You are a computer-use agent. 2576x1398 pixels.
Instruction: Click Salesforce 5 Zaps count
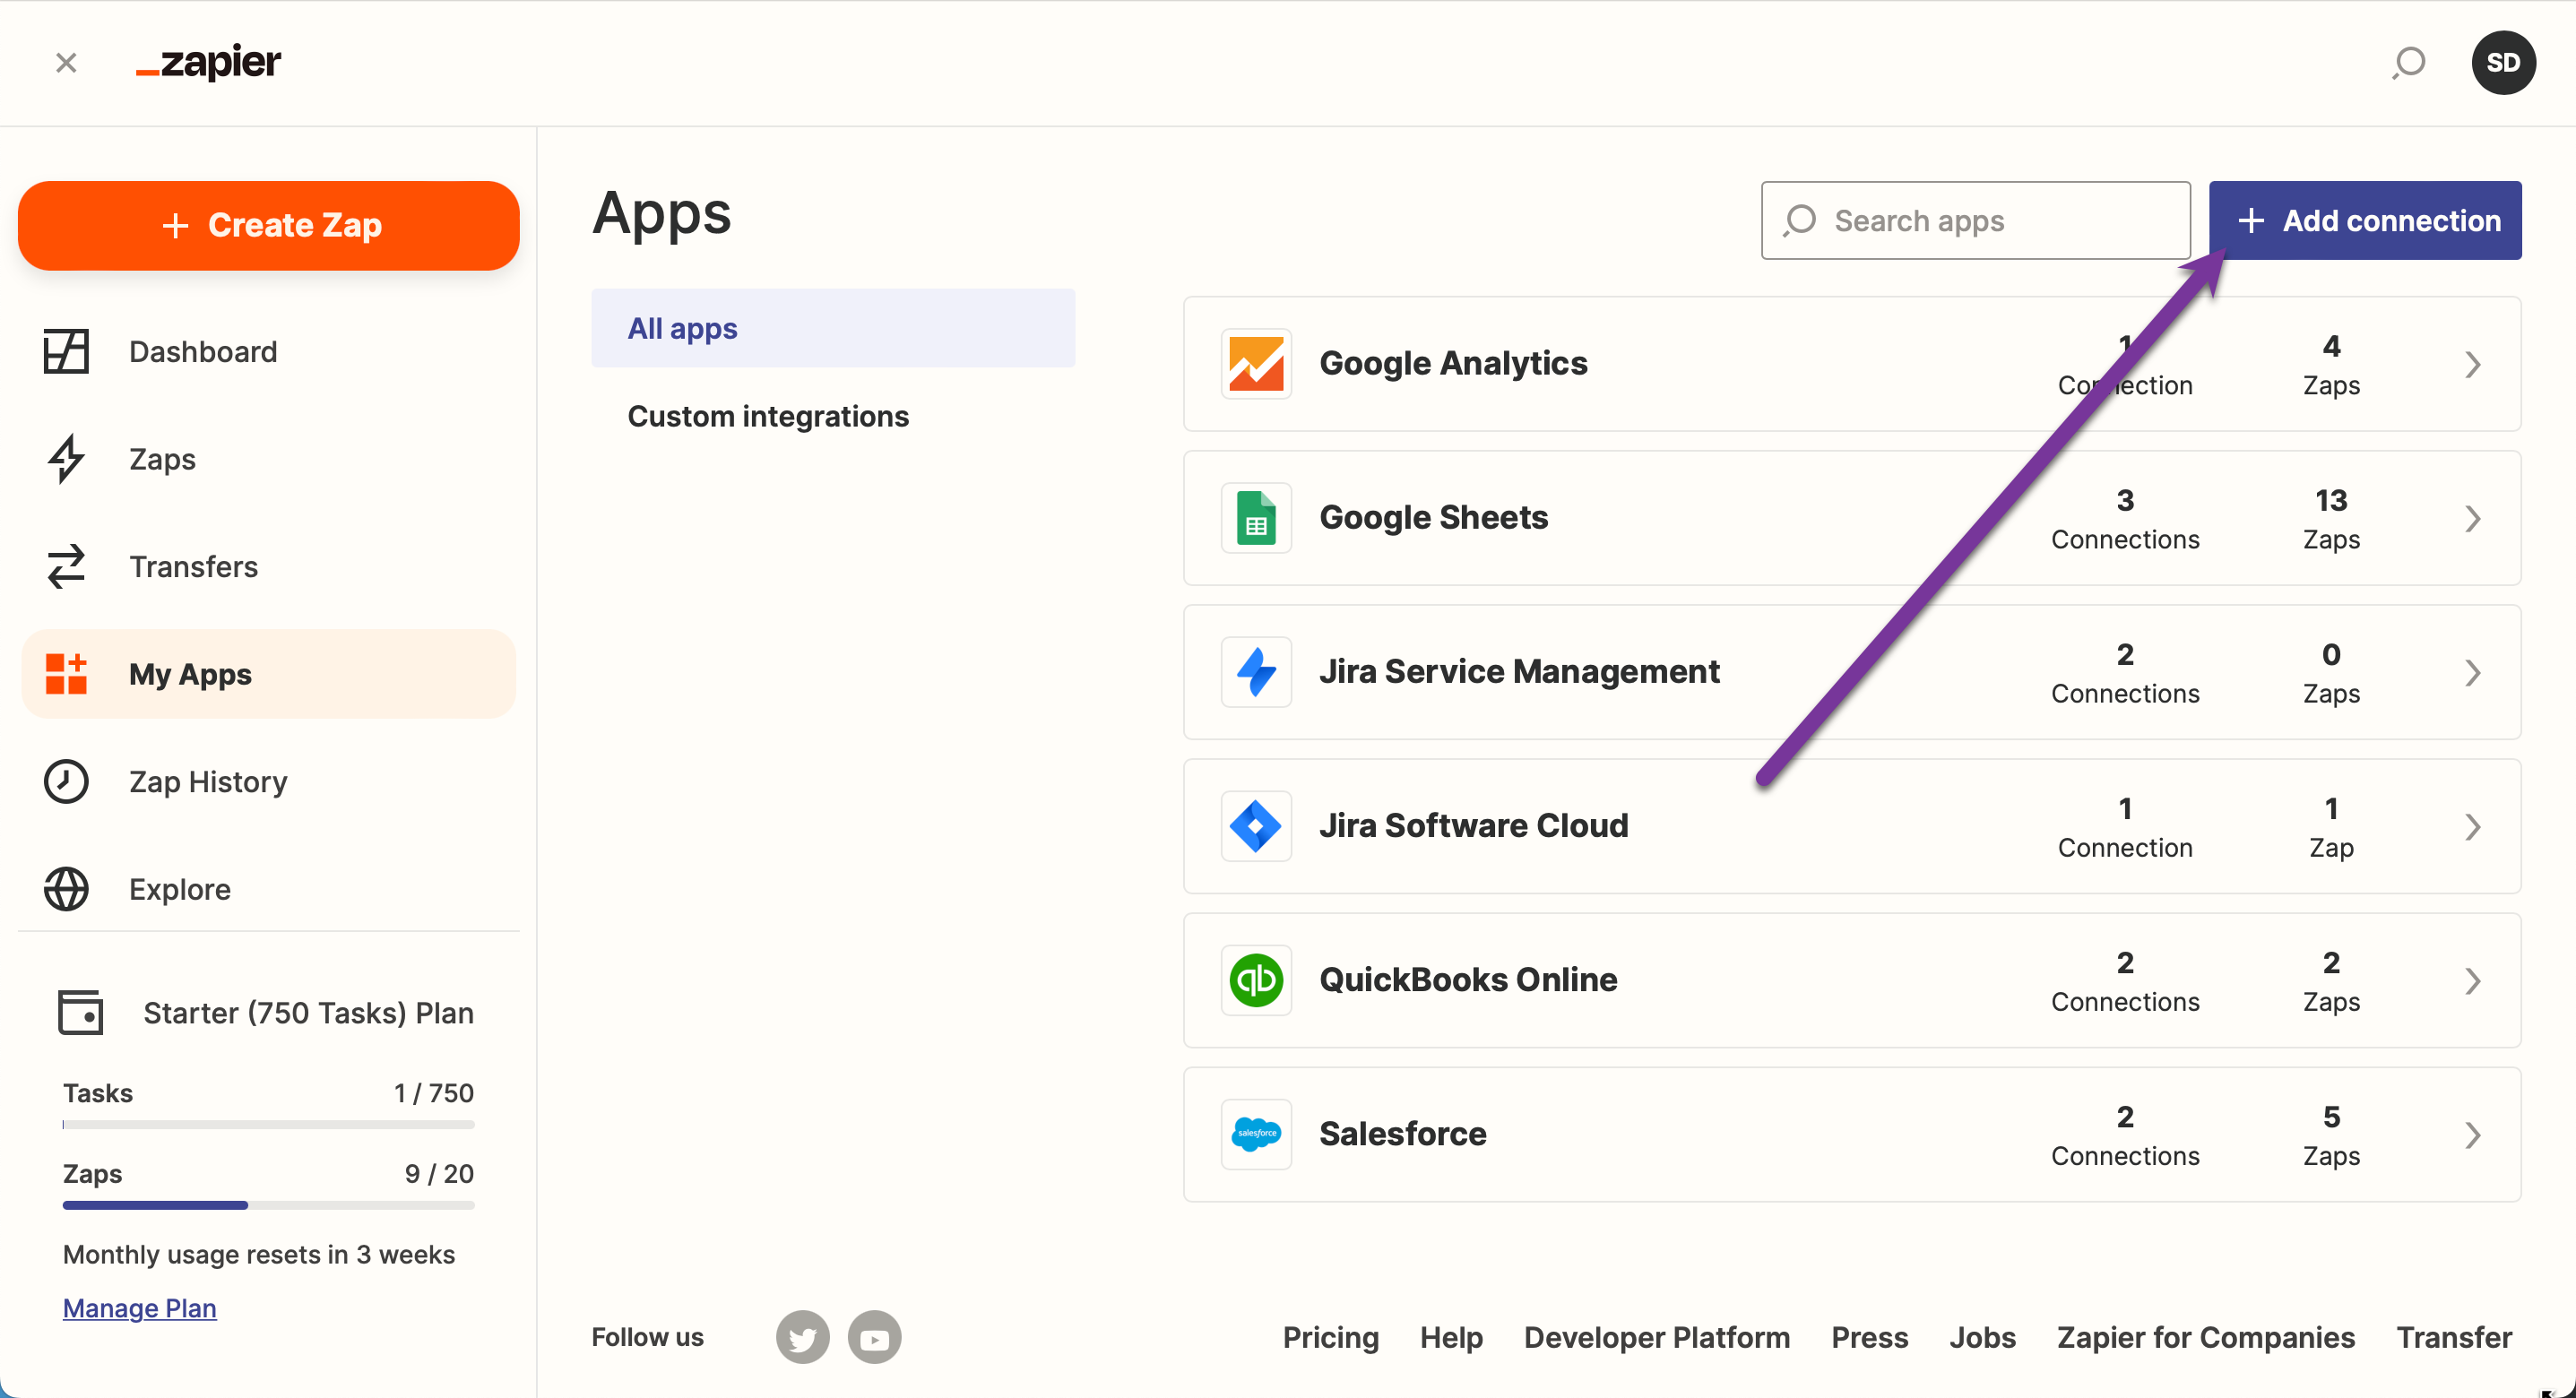(x=2331, y=1135)
